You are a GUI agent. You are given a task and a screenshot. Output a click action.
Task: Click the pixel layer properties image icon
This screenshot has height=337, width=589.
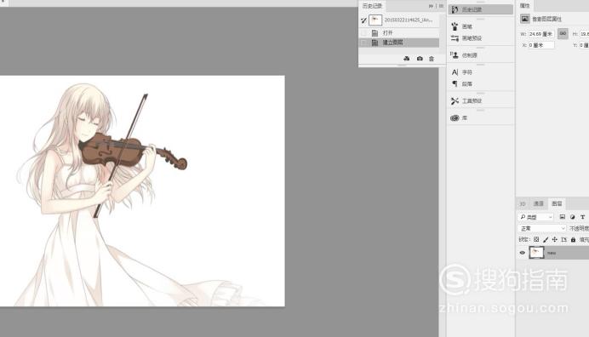click(525, 19)
